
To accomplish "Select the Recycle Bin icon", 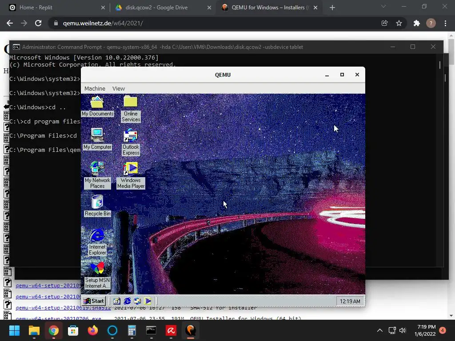I will point(97,206).
